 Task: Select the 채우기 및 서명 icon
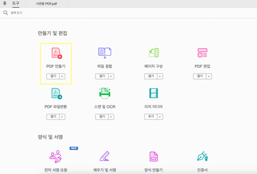pyautogui.click(x=105, y=156)
